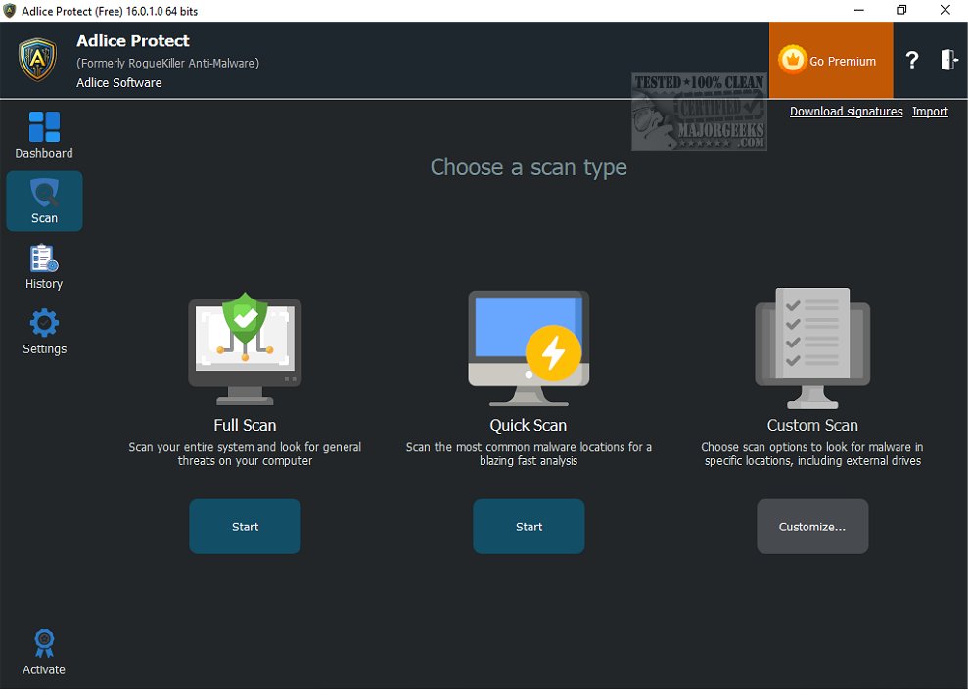Click the Quick Scan description text
968x690 pixels.
click(530, 454)
